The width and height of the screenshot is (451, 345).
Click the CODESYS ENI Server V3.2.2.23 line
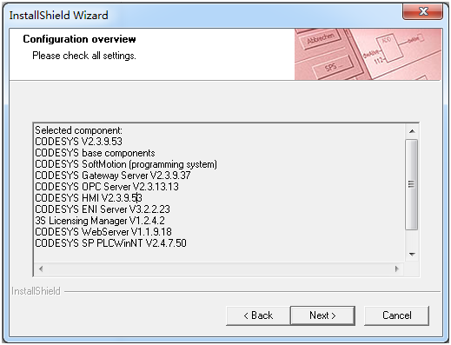(x=103, y=209)
